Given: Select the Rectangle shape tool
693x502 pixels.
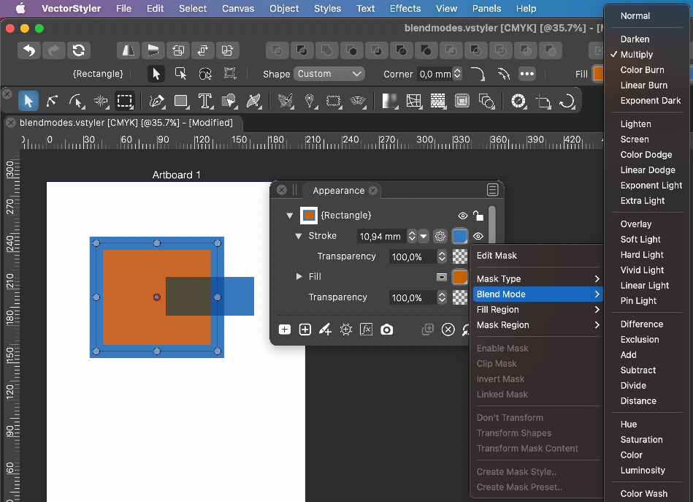Looking at the screenshot, I should coord(181,101).
